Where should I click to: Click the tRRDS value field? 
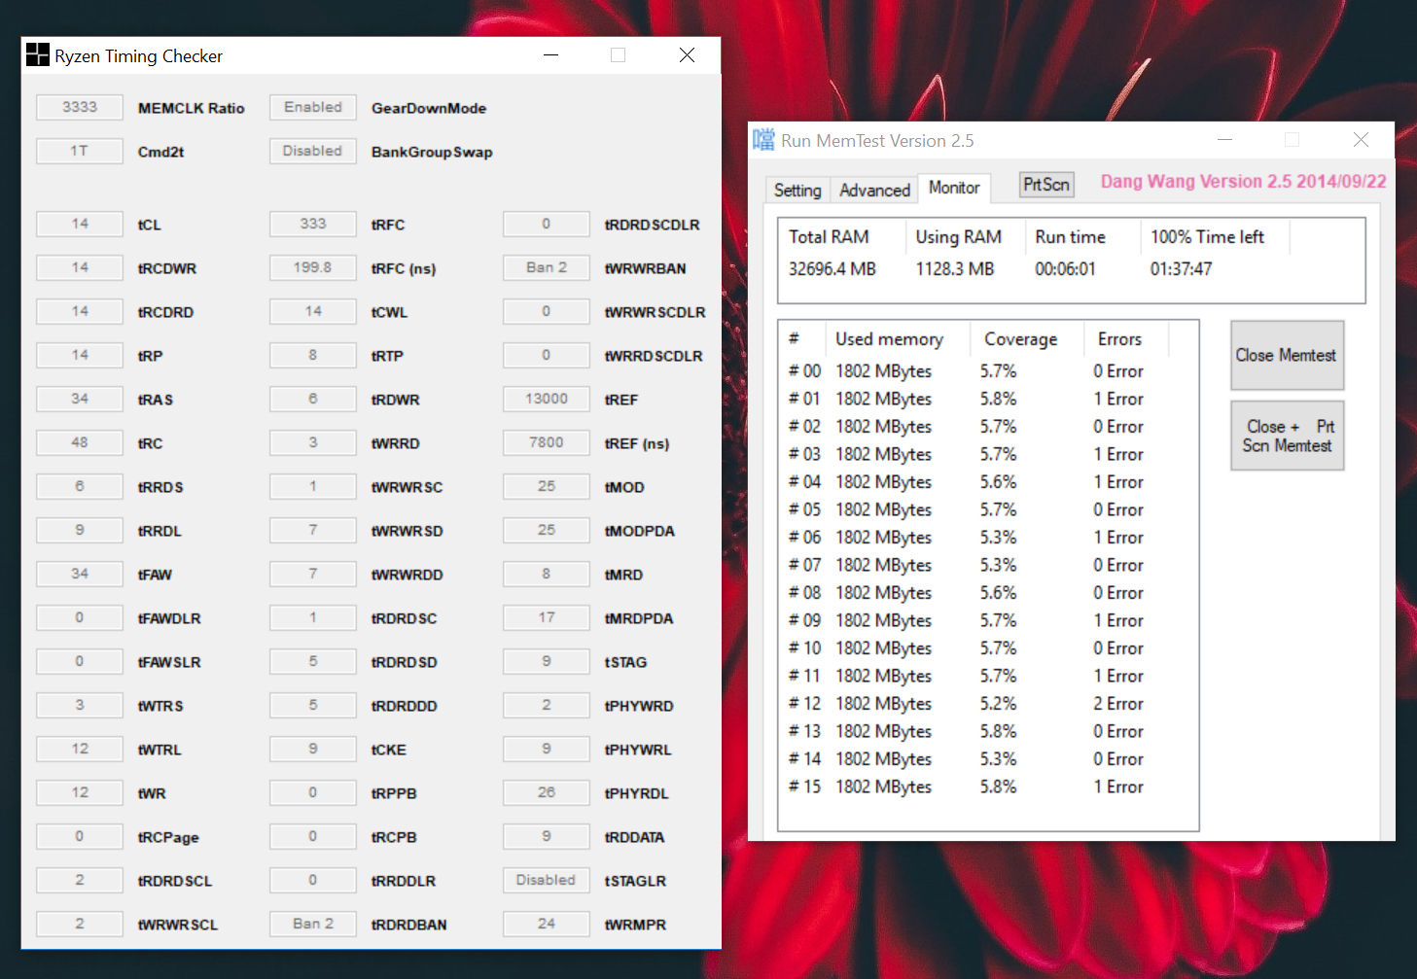point(80,486)
